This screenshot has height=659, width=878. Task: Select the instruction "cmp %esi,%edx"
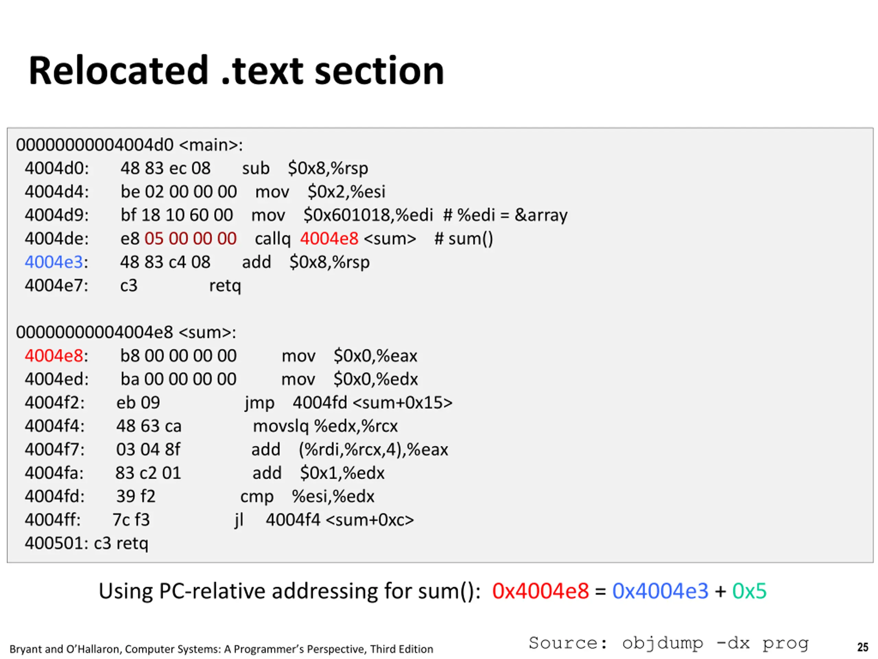coord(307,497)
